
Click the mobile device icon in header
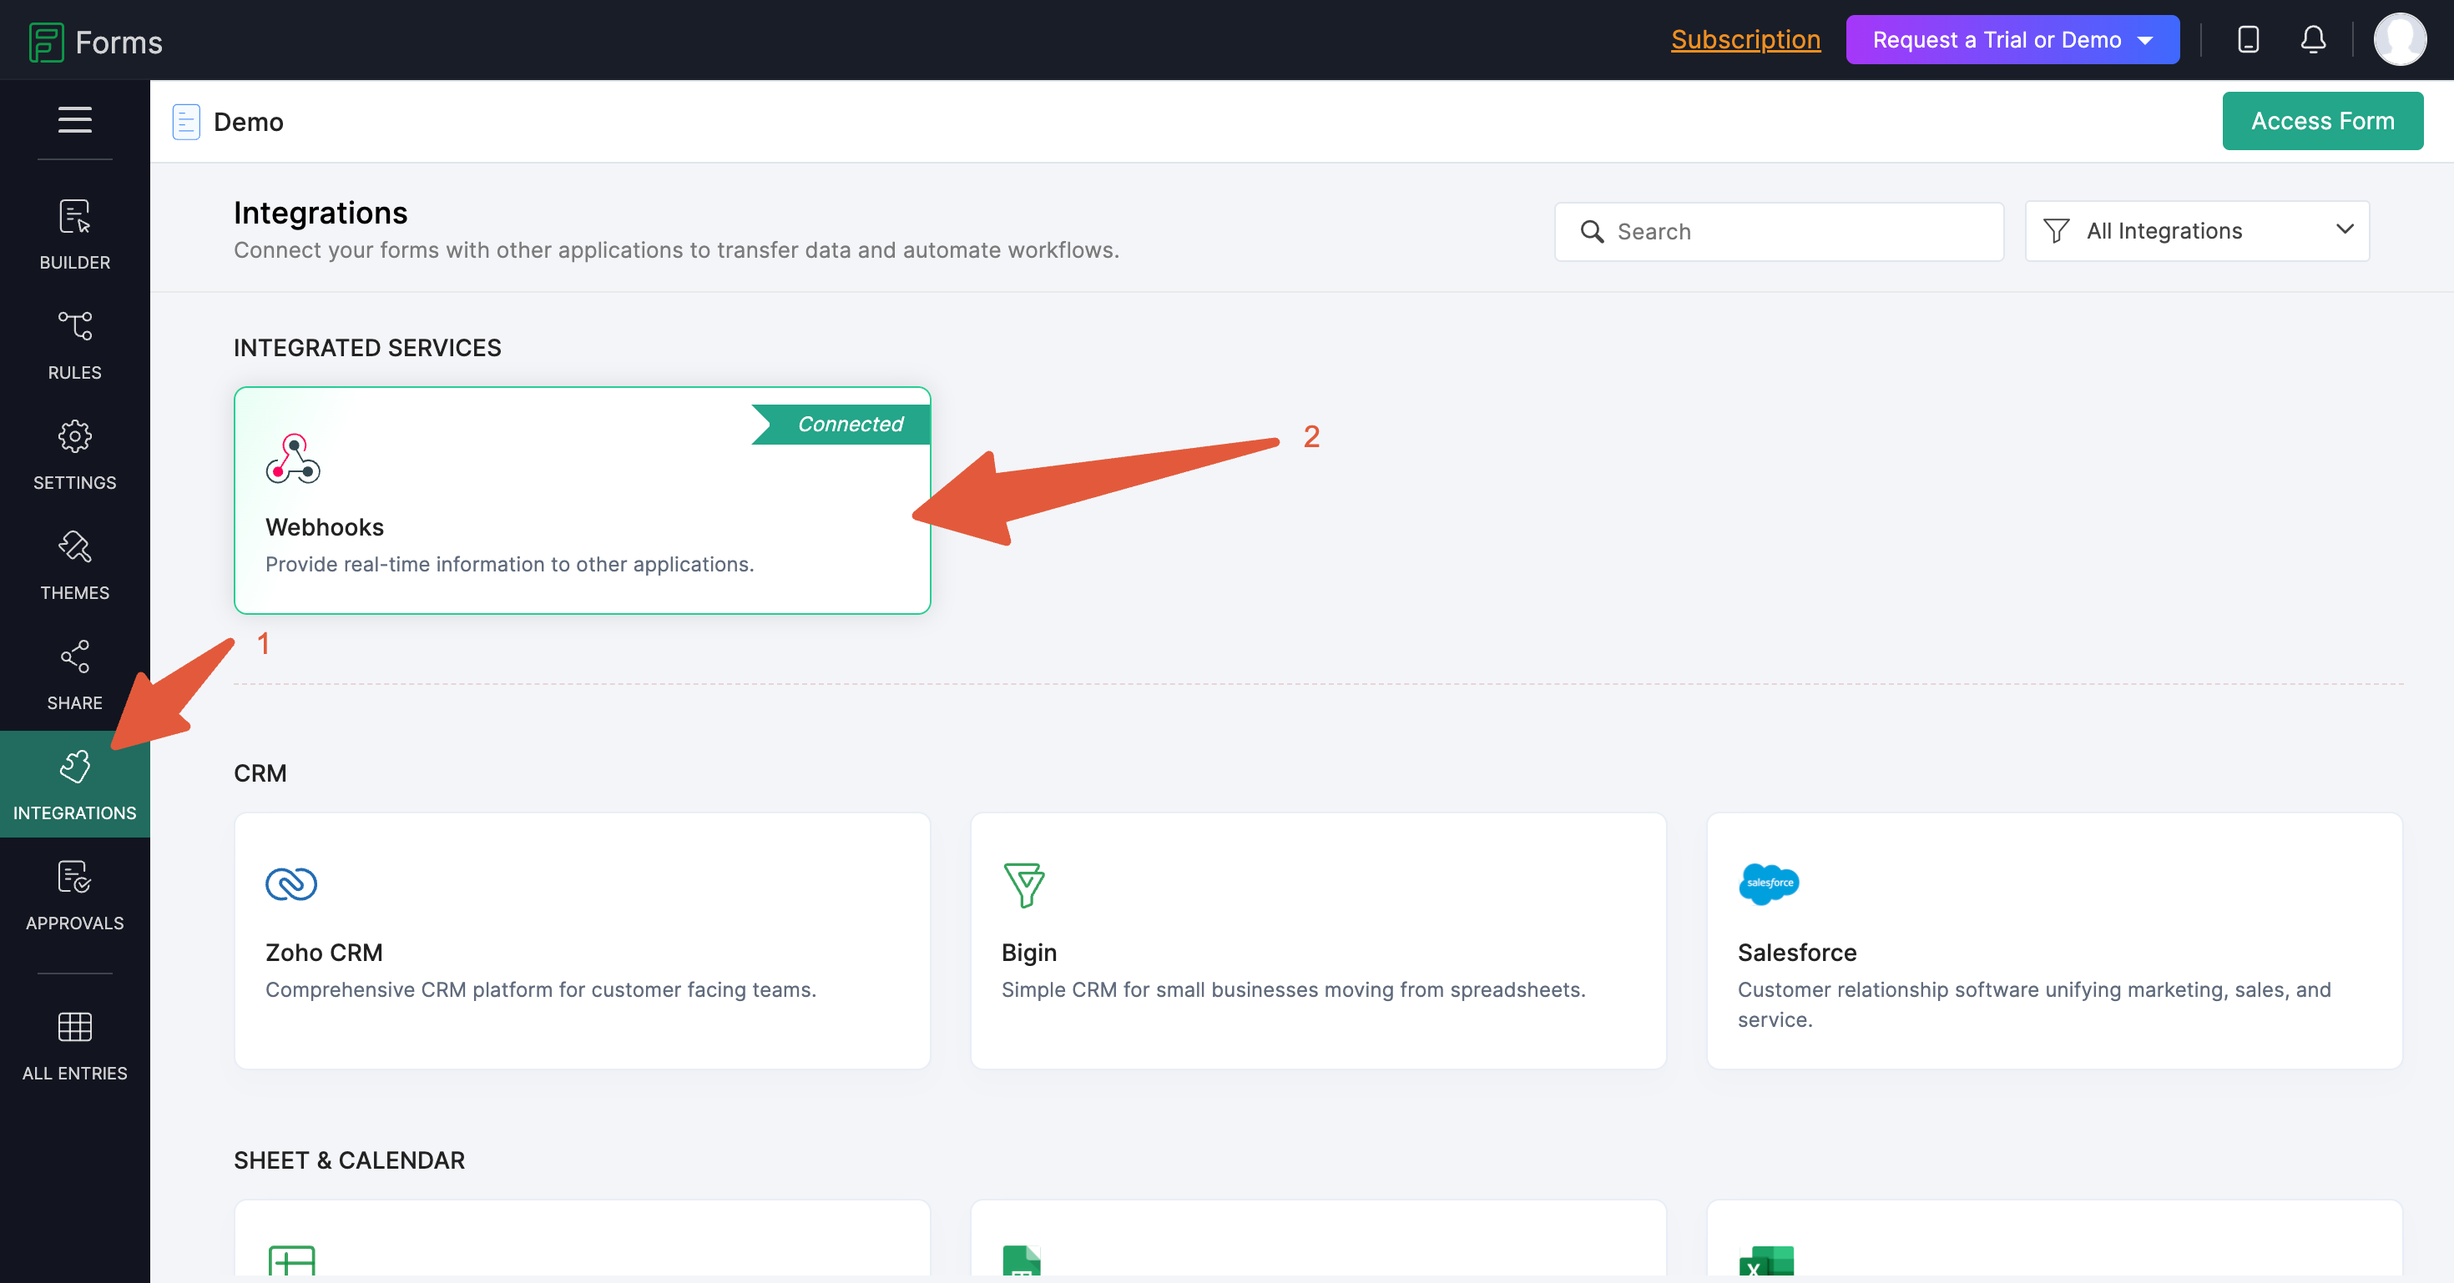click(2248, 40)
